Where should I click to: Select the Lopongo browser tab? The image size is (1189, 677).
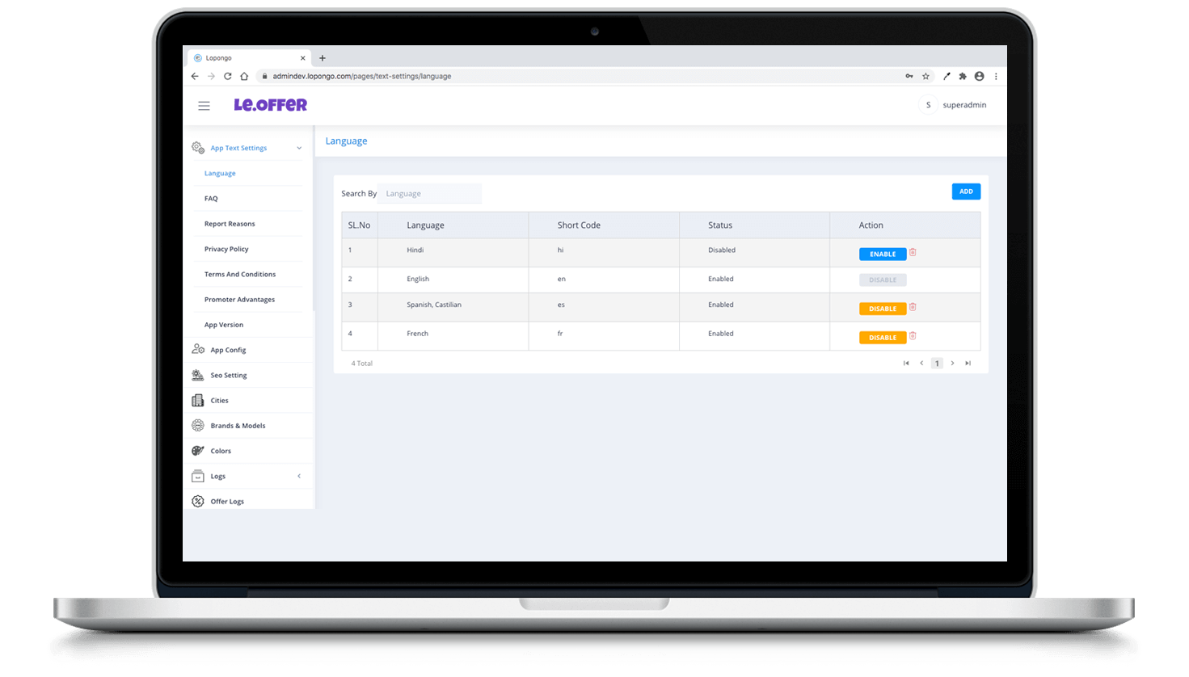[249, 58]
